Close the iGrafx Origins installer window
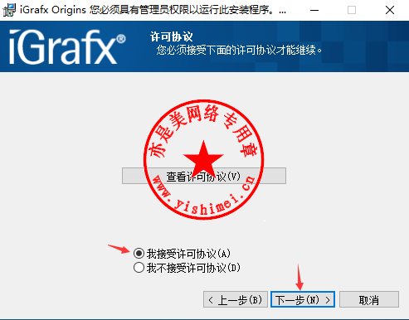 390,10
